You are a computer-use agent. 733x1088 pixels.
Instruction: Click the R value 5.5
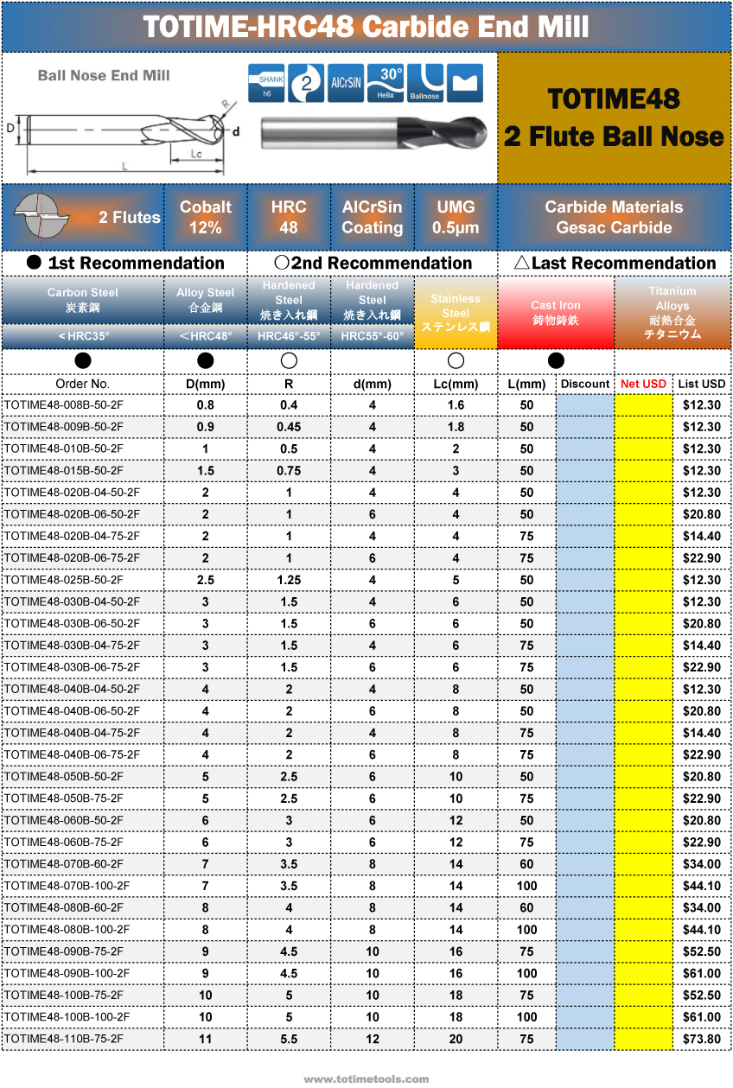pyautogui.click(x=289, y=1040)
